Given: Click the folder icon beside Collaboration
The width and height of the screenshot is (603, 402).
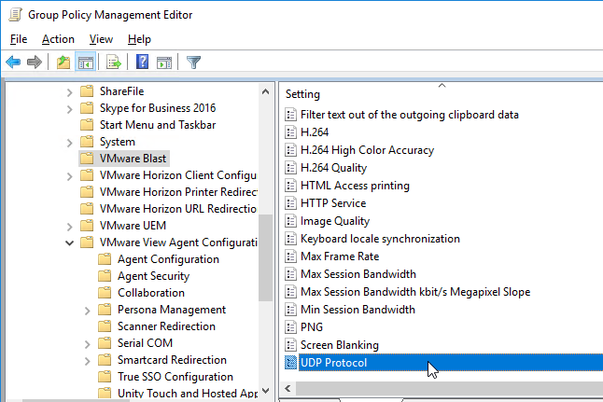Looking at the screenshot, I should coord(105,293).
